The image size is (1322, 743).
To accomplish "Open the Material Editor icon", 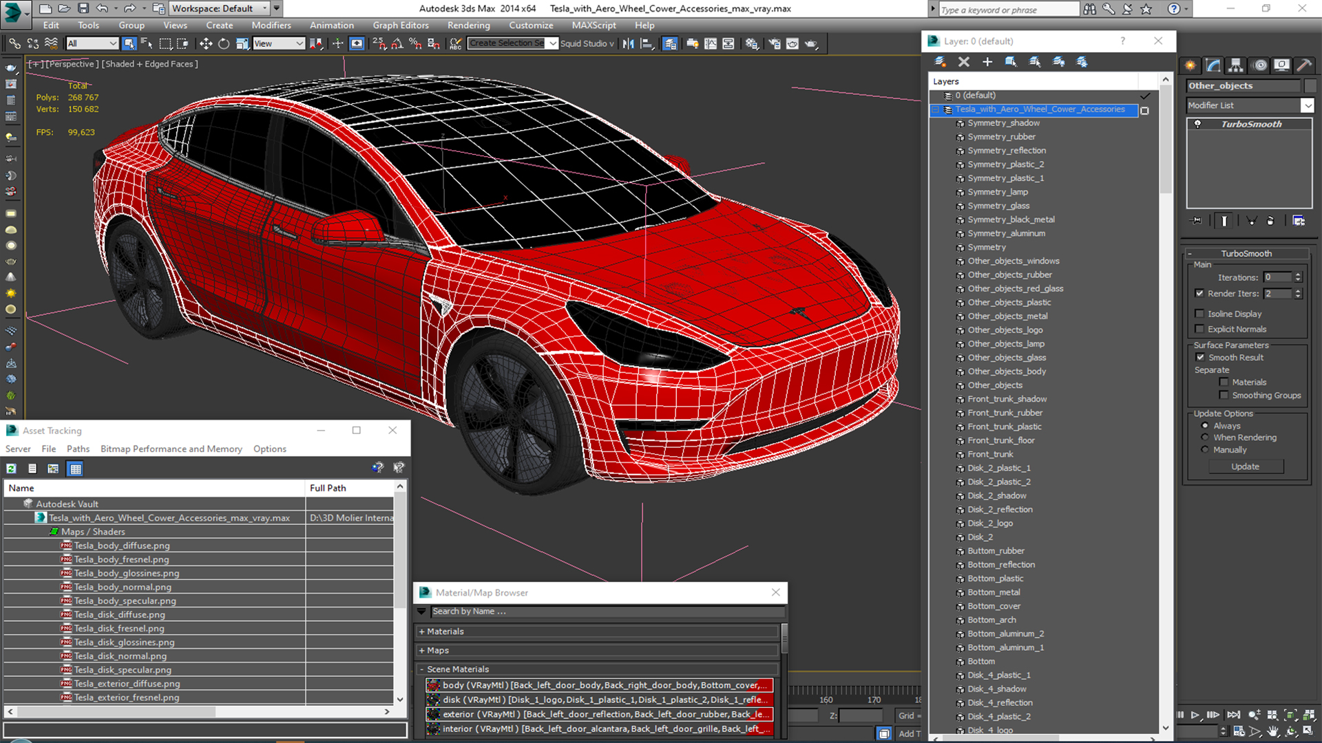I will point(752,43).
